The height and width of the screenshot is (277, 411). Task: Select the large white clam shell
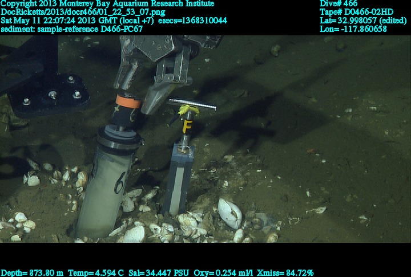[x=230, y=213]
